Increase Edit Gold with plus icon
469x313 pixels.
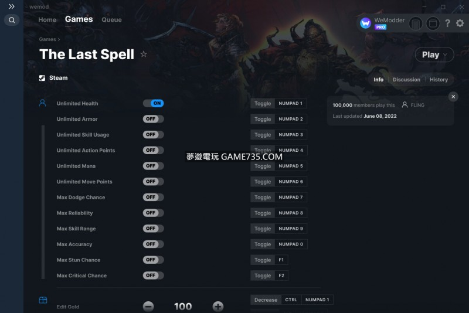218,306
